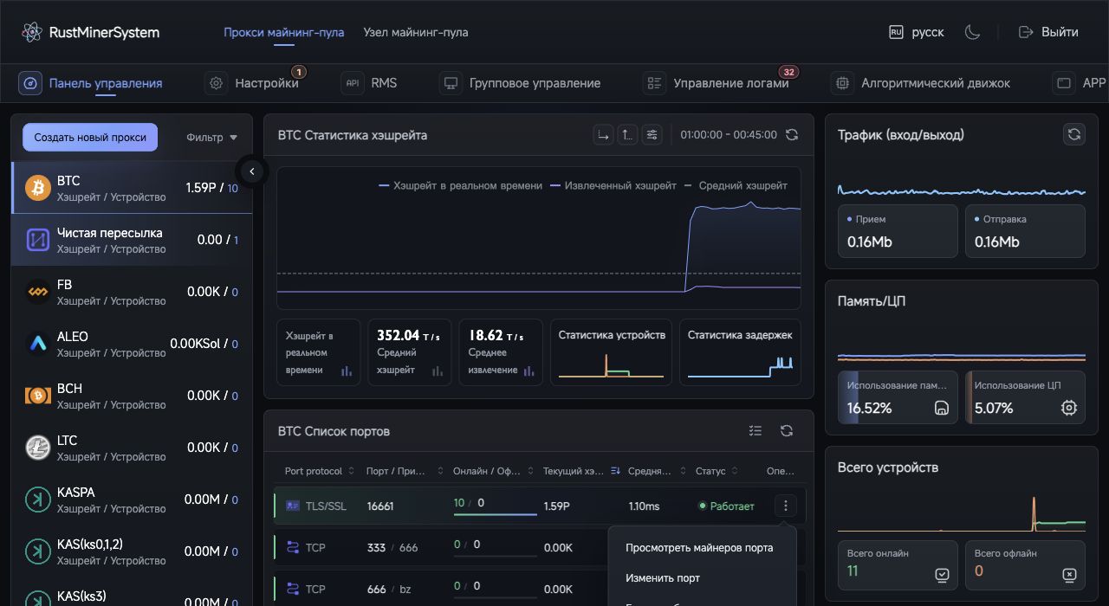Select the BTC coin icon
The width and height of the screenshot is (1109, 606).
(x=38, y=188)
